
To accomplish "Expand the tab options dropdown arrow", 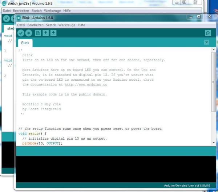I will click(207, 43).
